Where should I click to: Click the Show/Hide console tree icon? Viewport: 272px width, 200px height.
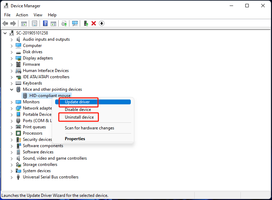pyautogui.click(x=24, y=23)
